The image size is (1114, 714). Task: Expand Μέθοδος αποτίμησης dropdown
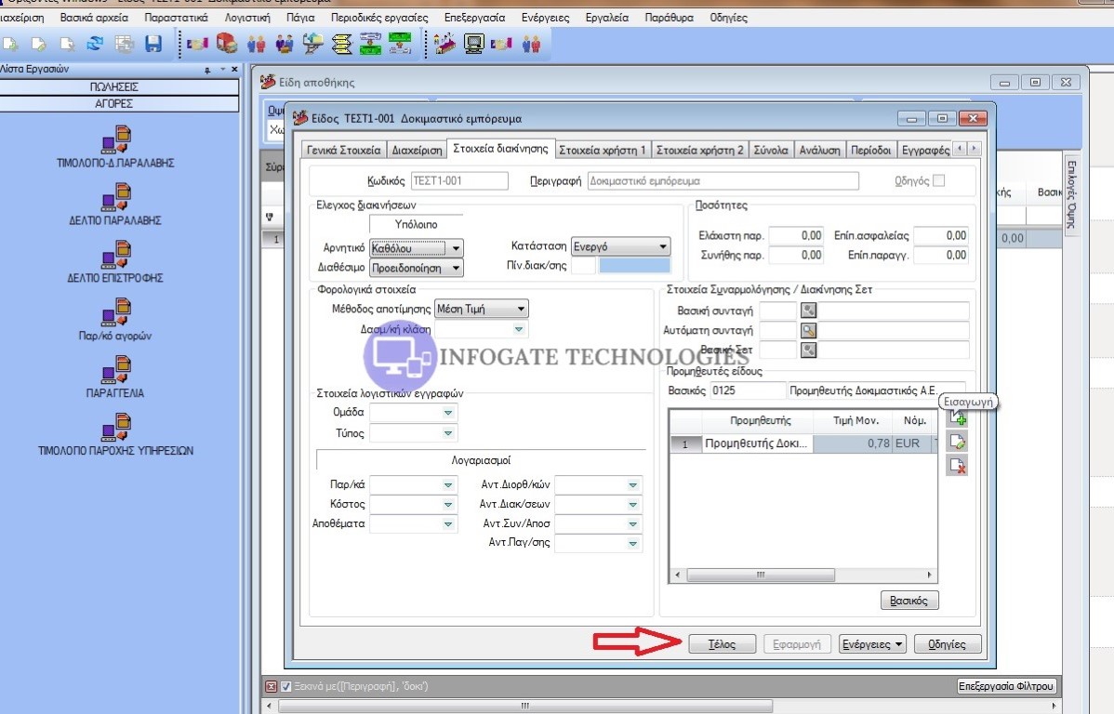(521, 309)
